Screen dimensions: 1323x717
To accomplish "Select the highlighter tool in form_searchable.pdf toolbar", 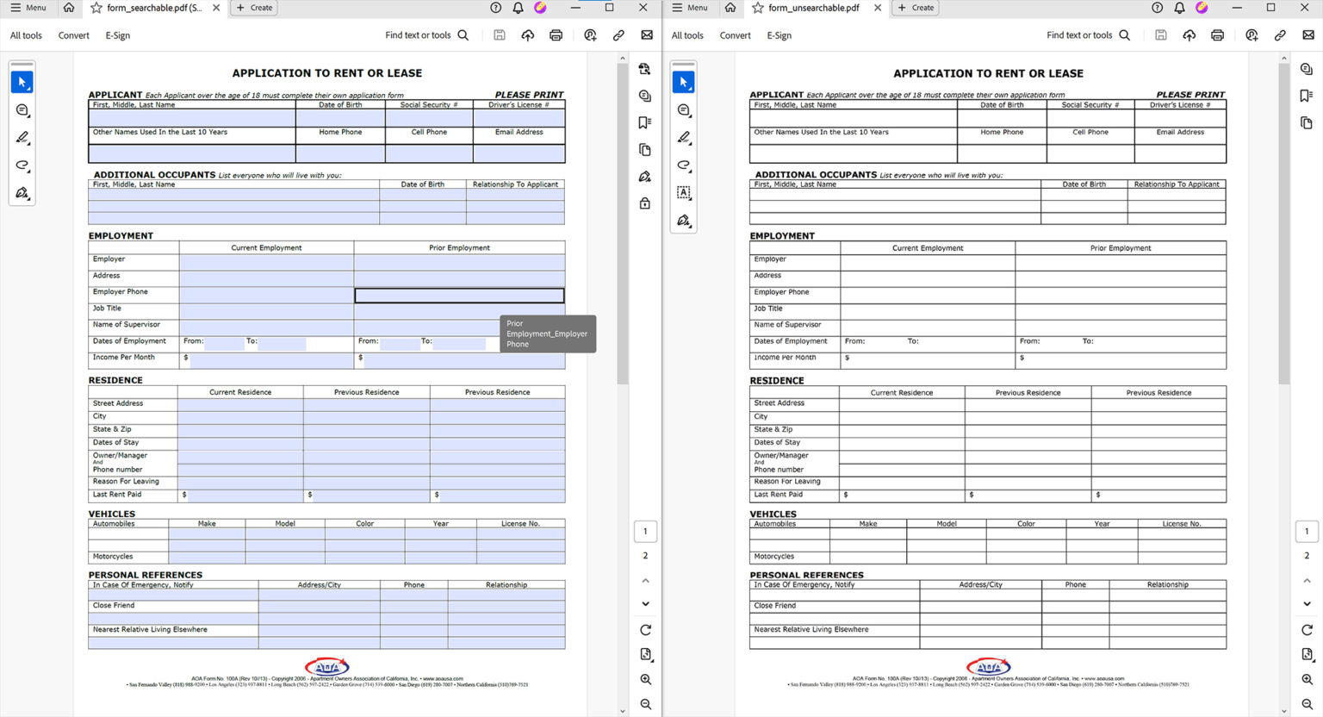I will [x=22, y=138].
